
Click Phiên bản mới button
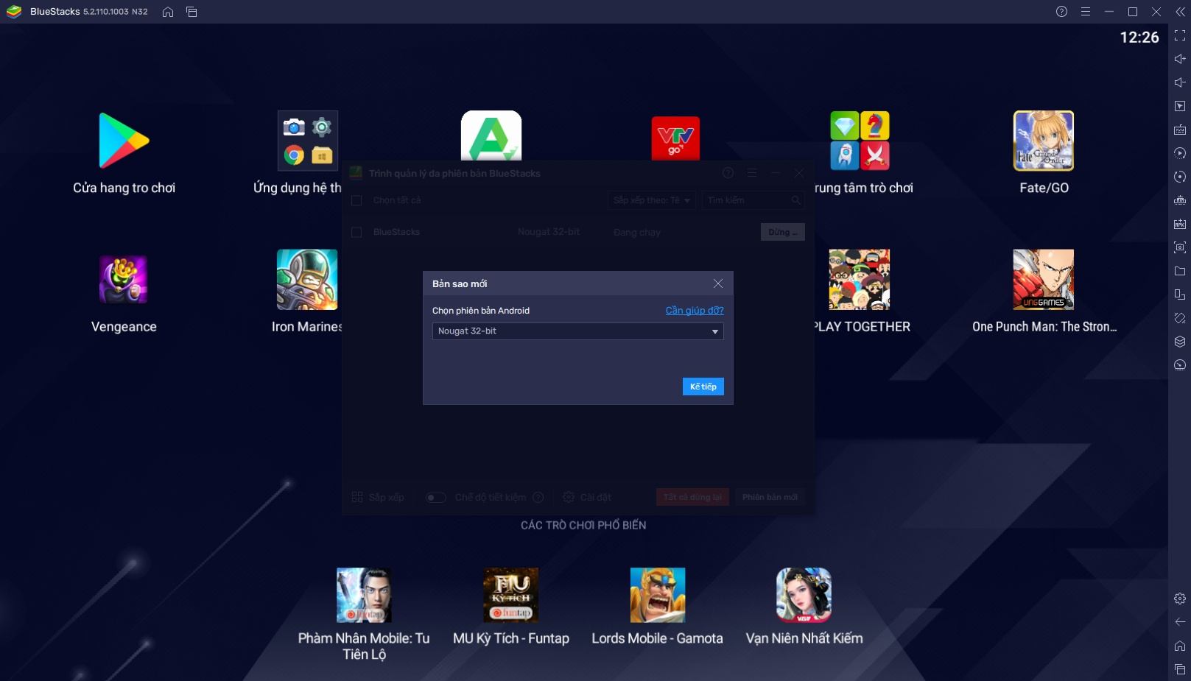point(770,497)
